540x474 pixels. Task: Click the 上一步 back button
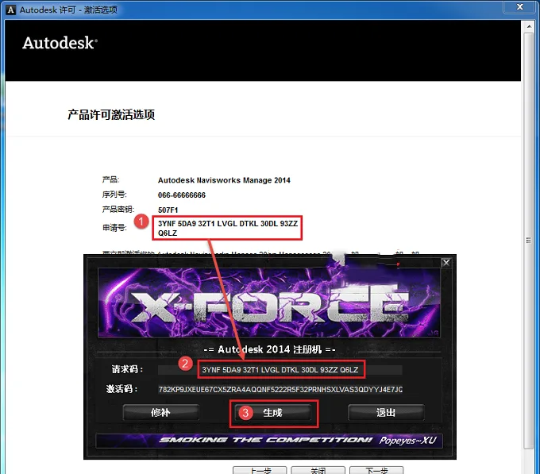[x=260, y=470]
